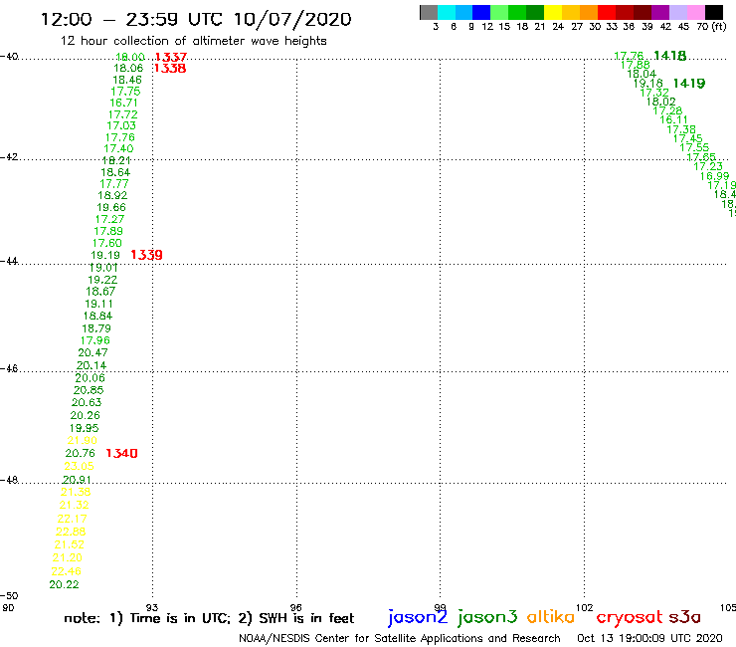The height and width of the screenshot is (647, 736).
Task: Click the 102 longitude axis label
Action: coord(585,607)
